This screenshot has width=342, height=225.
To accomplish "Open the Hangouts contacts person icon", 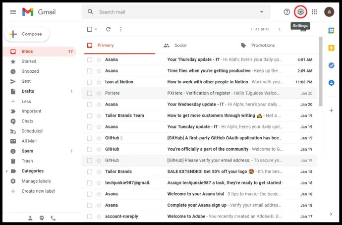I will [30, 218].
